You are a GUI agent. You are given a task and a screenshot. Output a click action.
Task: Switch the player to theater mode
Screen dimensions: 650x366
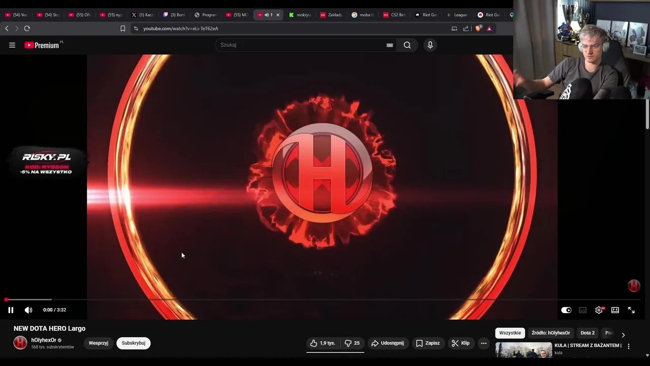pyautogui.click(x=615, y=310)
